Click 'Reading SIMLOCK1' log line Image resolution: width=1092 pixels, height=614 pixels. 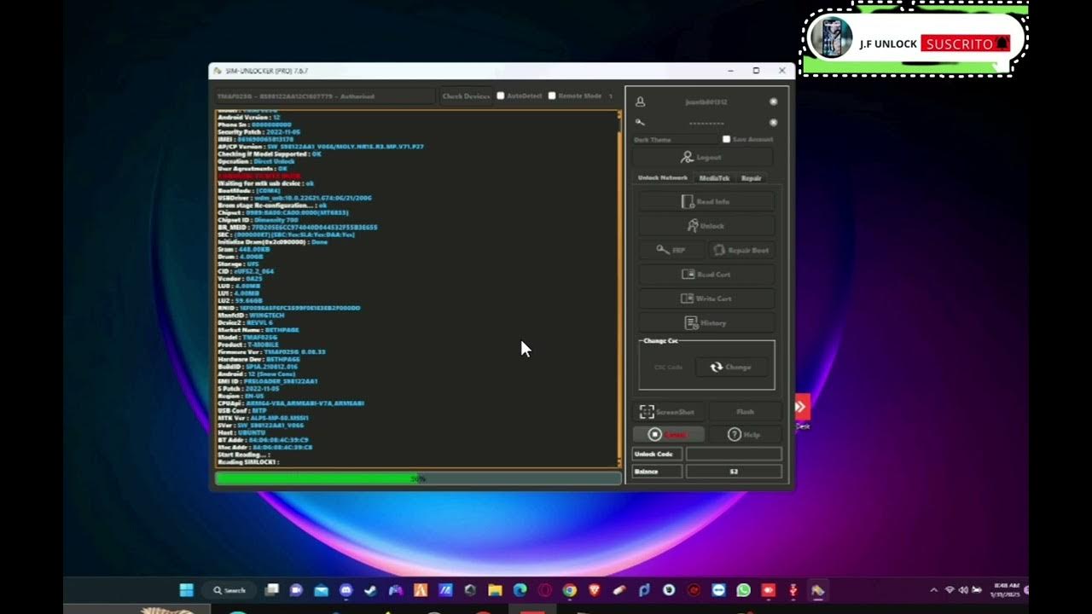click(249, 462)
